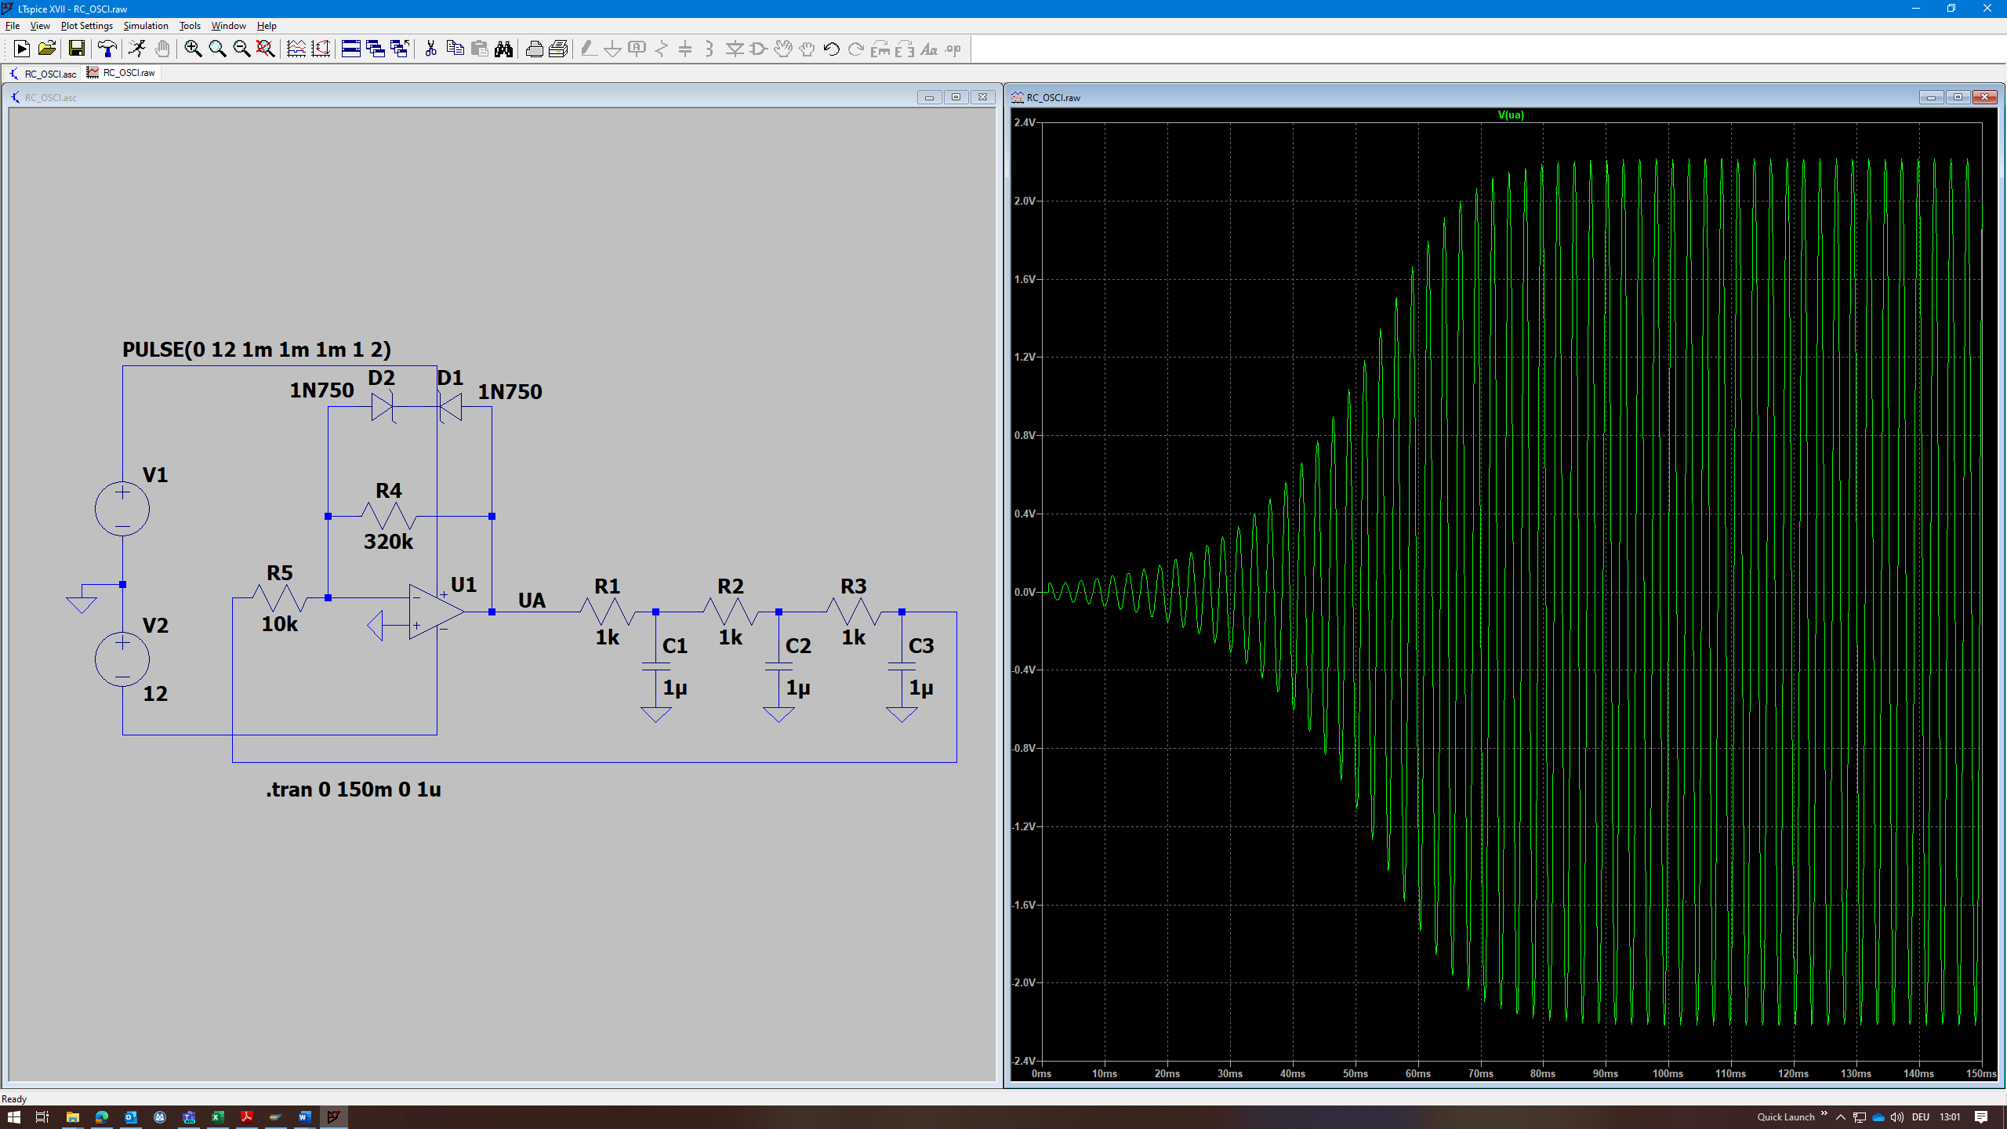This screenshot has width=2007, height=1129.
Task: Click the Print toolbar icon
Action: [x=534, y=49]
